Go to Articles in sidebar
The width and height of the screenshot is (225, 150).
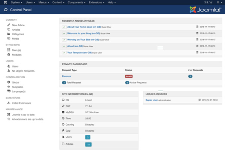(x=16, y=30)
